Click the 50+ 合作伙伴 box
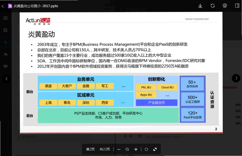 (x=192, y=84)
